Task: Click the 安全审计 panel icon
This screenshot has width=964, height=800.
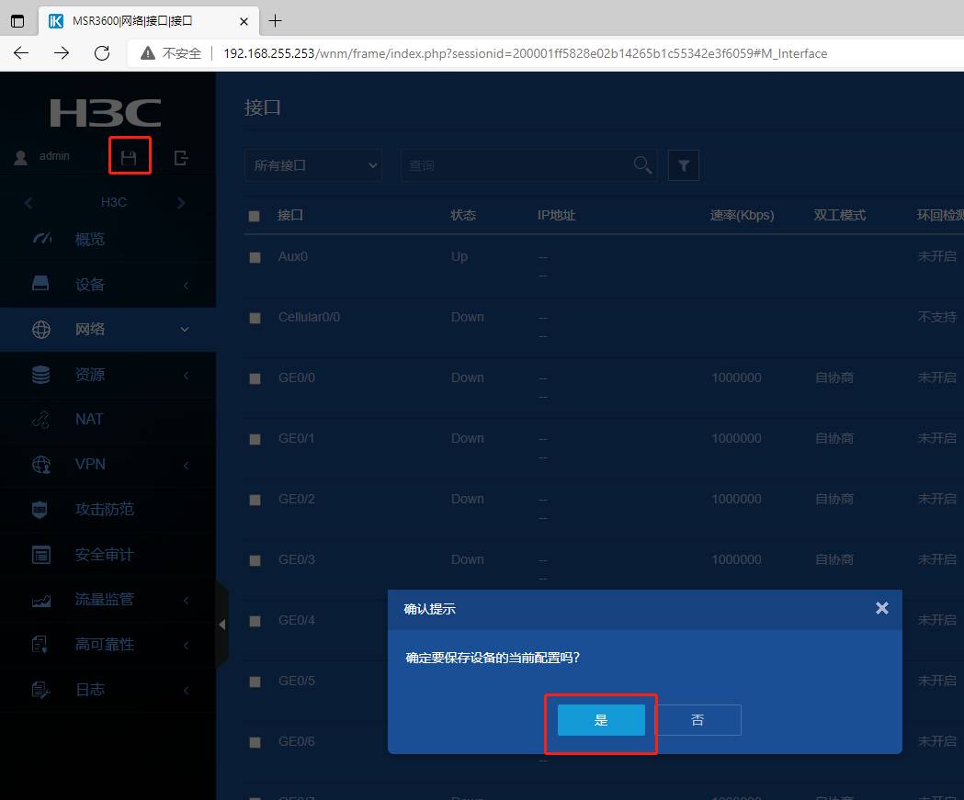Action: (41, 555)
